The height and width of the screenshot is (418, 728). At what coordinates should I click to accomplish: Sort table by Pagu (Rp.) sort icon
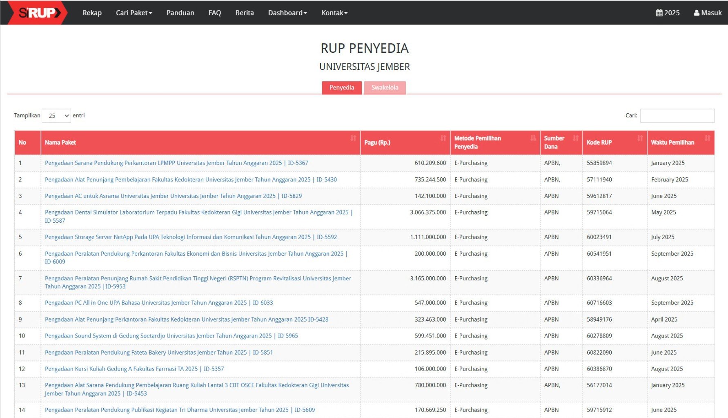443,138
